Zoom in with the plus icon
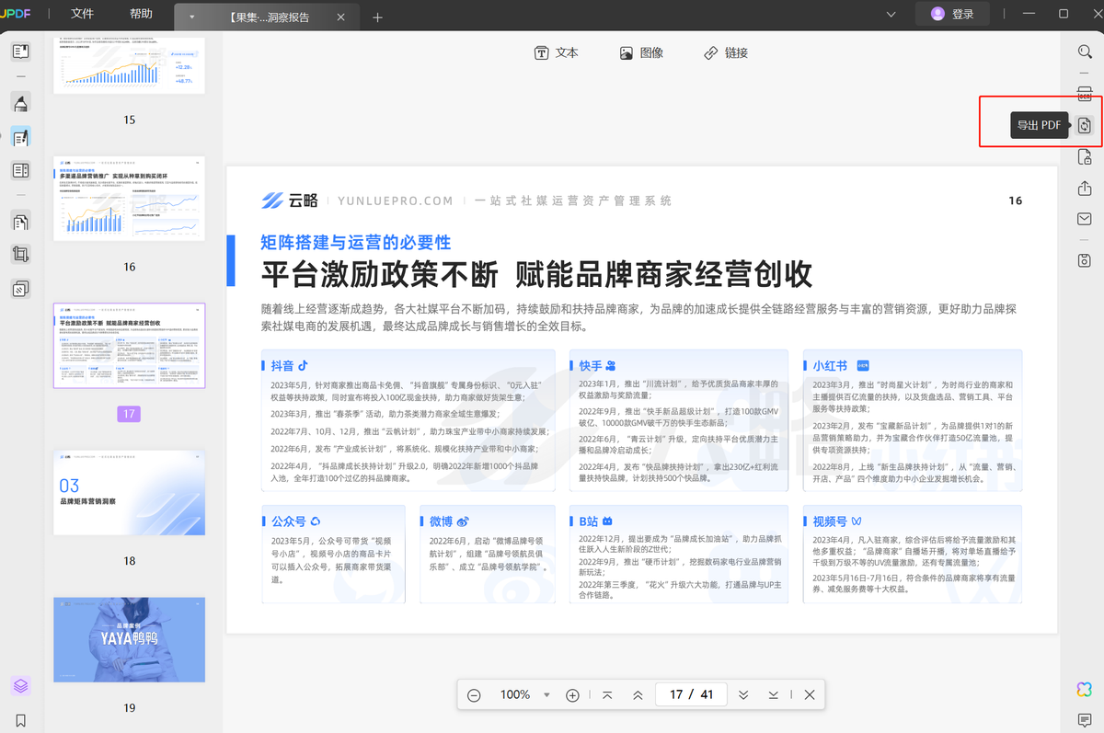This screenshot has width=1104, height=733. click(572, 695)
